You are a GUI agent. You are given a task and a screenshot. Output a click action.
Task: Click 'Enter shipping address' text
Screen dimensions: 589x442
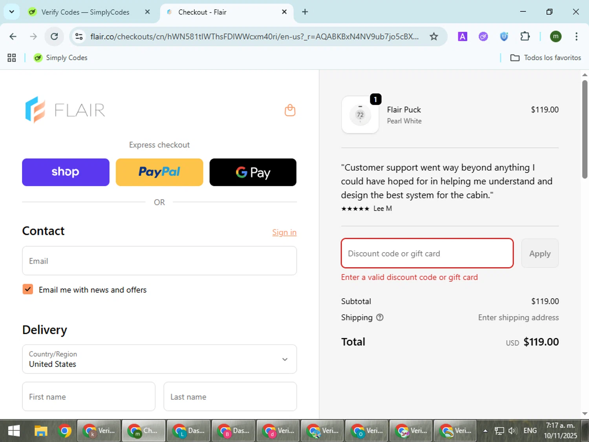[x=518, y=317]
